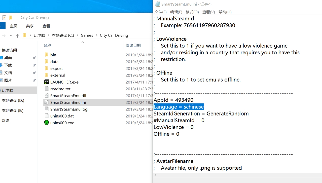Go to Games in the address breadcrumb

click(x=87, y=35)
